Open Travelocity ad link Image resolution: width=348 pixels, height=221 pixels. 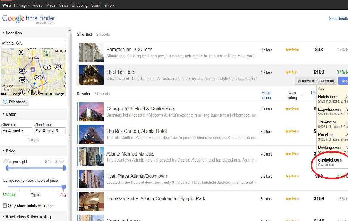point(327,122)
